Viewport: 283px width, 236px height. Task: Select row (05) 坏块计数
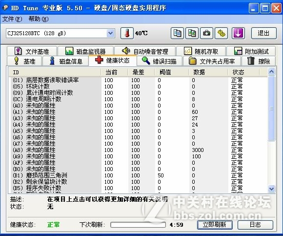click(138, 86)
